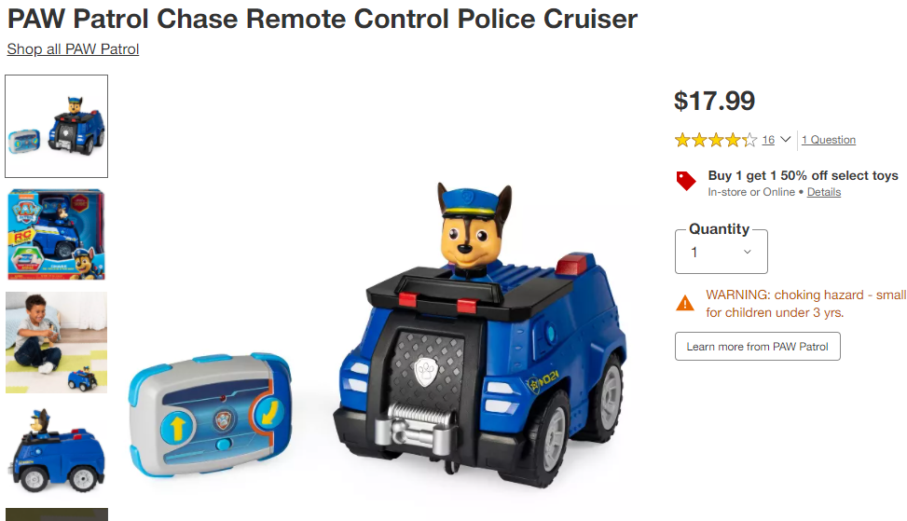Click the star rating icons
The image size is (907, 521).
pyautogui.click(x=716, y=140)
